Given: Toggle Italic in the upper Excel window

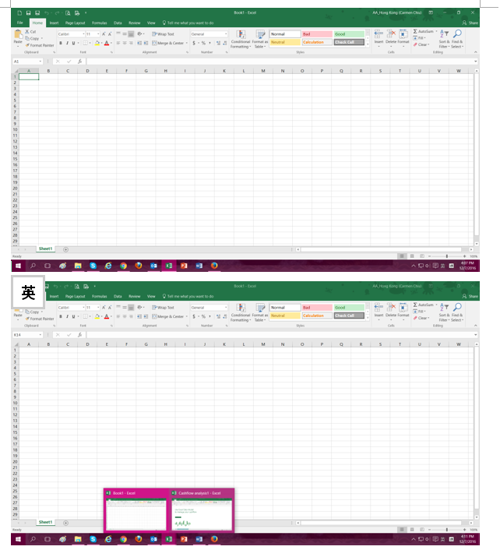Looking at the screenshot, I should tap(67, 43).
